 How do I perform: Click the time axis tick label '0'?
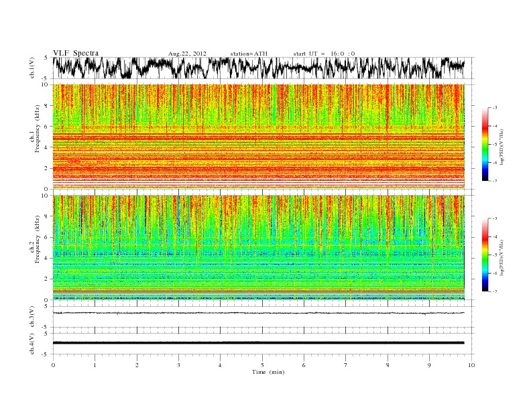click(x=53, y=365)
